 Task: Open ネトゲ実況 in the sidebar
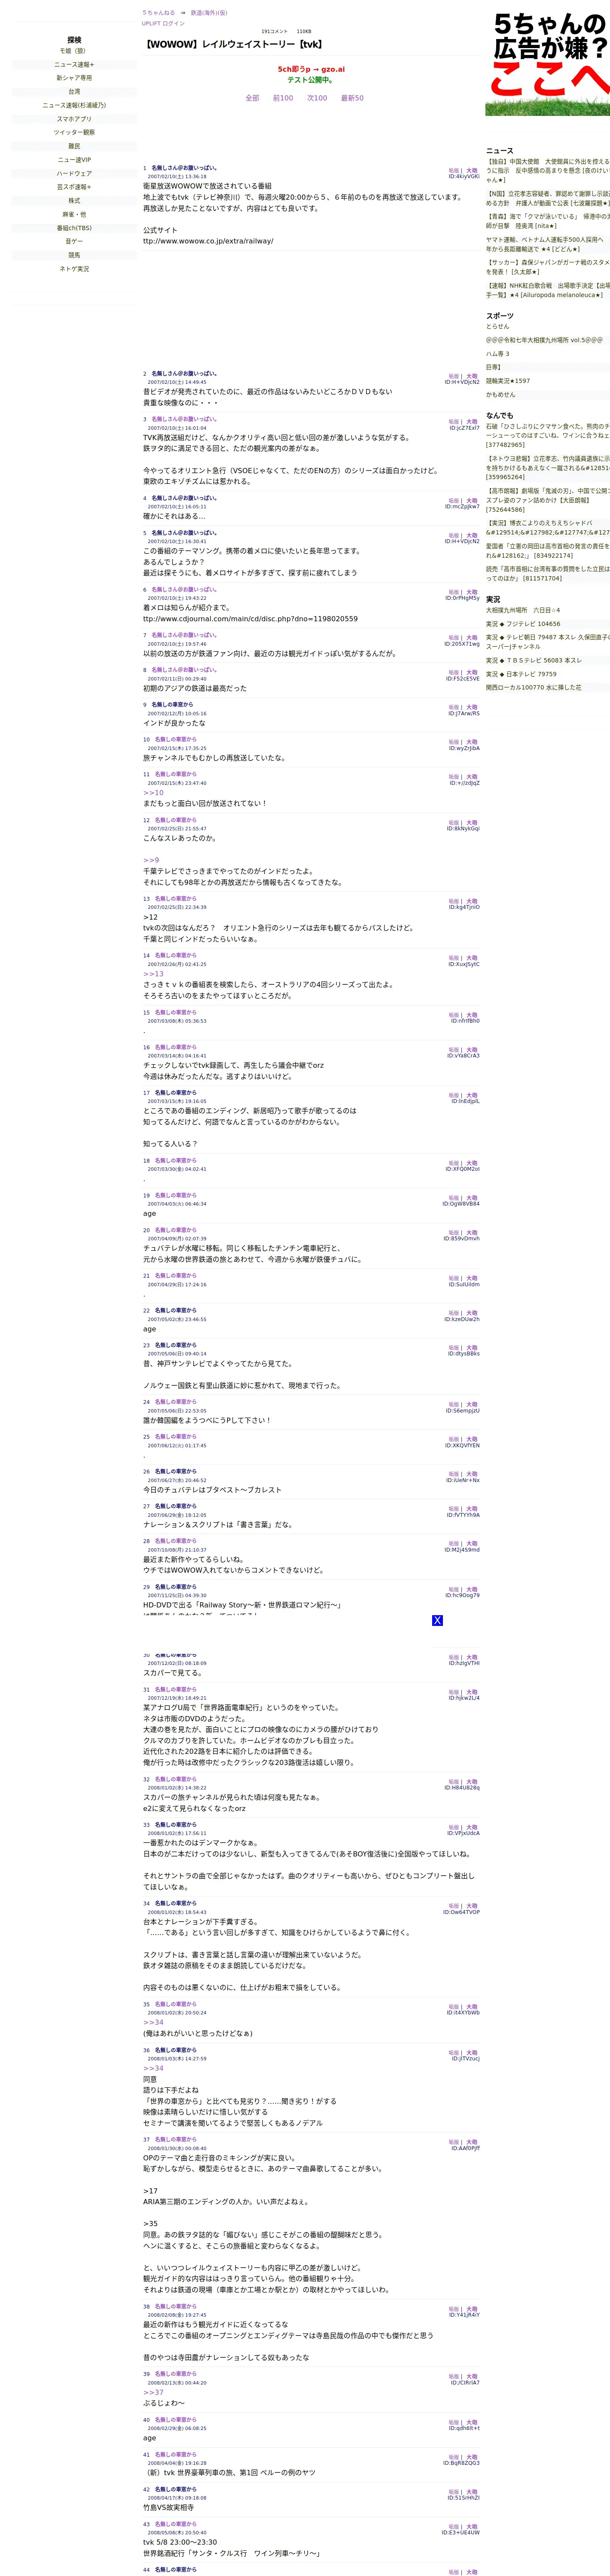[74, 269]
